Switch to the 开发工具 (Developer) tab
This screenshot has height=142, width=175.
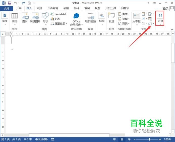[x=111, y=8]
